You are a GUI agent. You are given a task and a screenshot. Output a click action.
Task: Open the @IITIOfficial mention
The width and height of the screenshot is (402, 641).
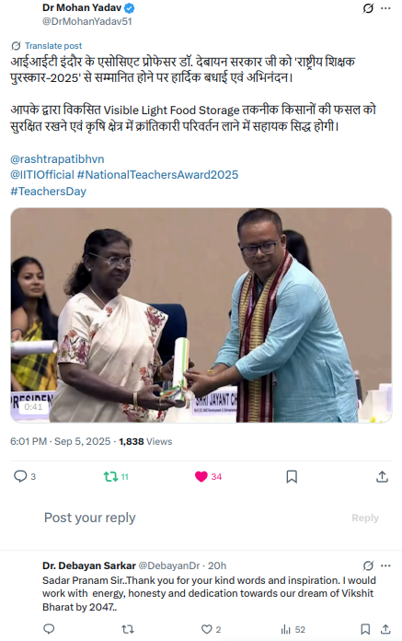pos(42,175)
